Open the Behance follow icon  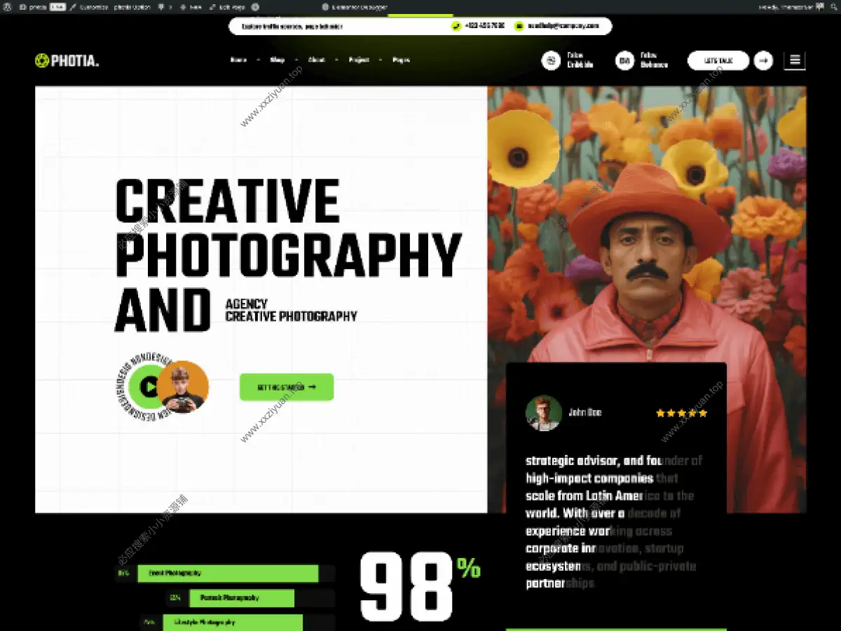coord(624,60)
